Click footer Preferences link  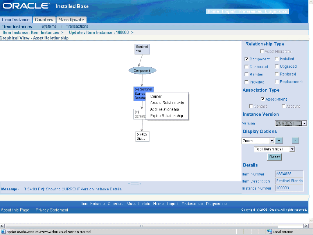point(192,204)
